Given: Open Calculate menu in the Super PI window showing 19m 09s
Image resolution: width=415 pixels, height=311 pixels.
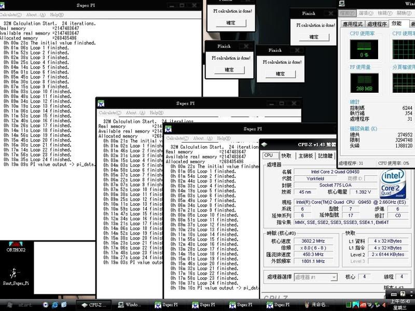Looking at the screenshot, I should tap(10, 15).
